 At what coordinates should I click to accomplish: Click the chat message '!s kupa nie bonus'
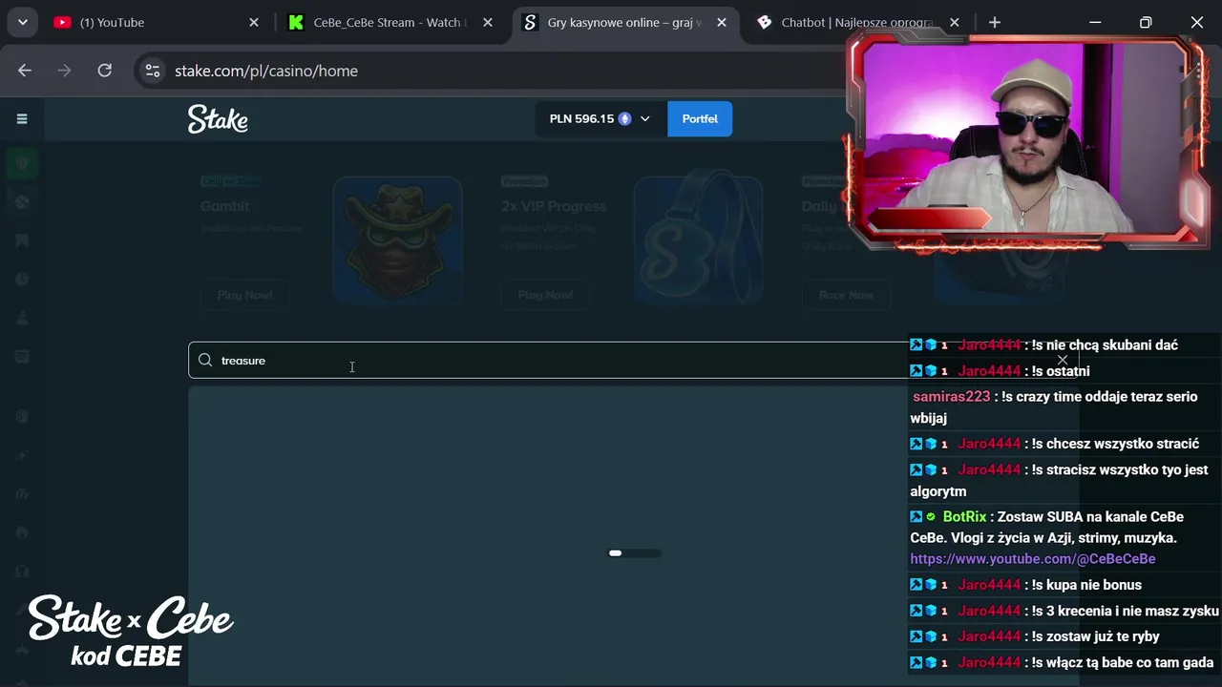pyautogui.click(x=1086, y=585)
